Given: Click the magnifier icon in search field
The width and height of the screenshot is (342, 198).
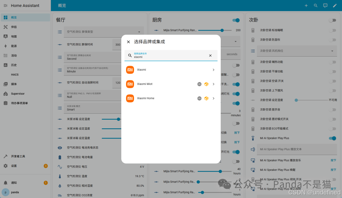Looking at the screenshot, I should point(130,56).
